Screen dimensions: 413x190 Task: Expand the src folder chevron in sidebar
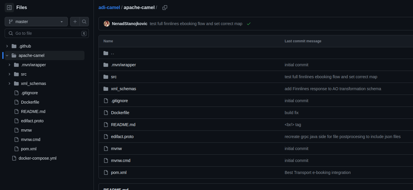pyautogui.click(x=9, y=74)
